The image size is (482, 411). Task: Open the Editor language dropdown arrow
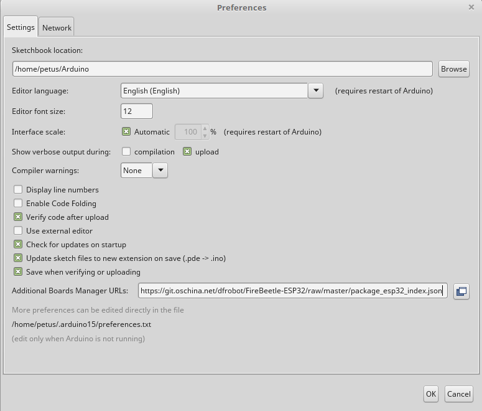(315, 91)
